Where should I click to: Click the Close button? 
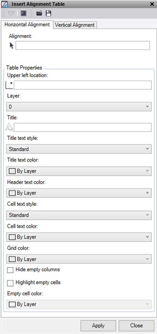(x=136, y=325)
